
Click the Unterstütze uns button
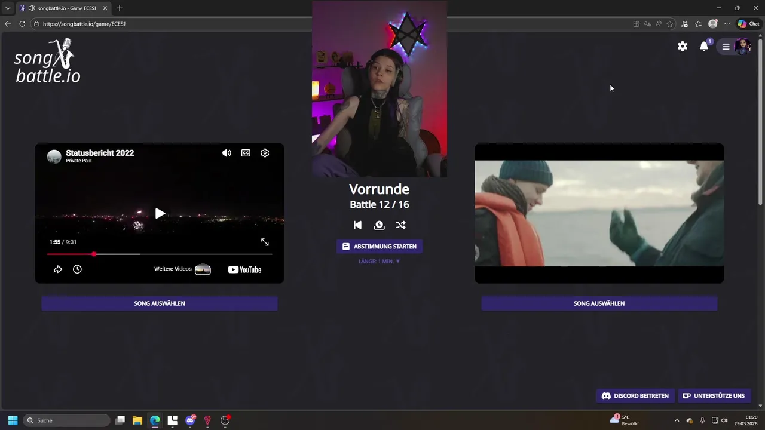[714, 395]
